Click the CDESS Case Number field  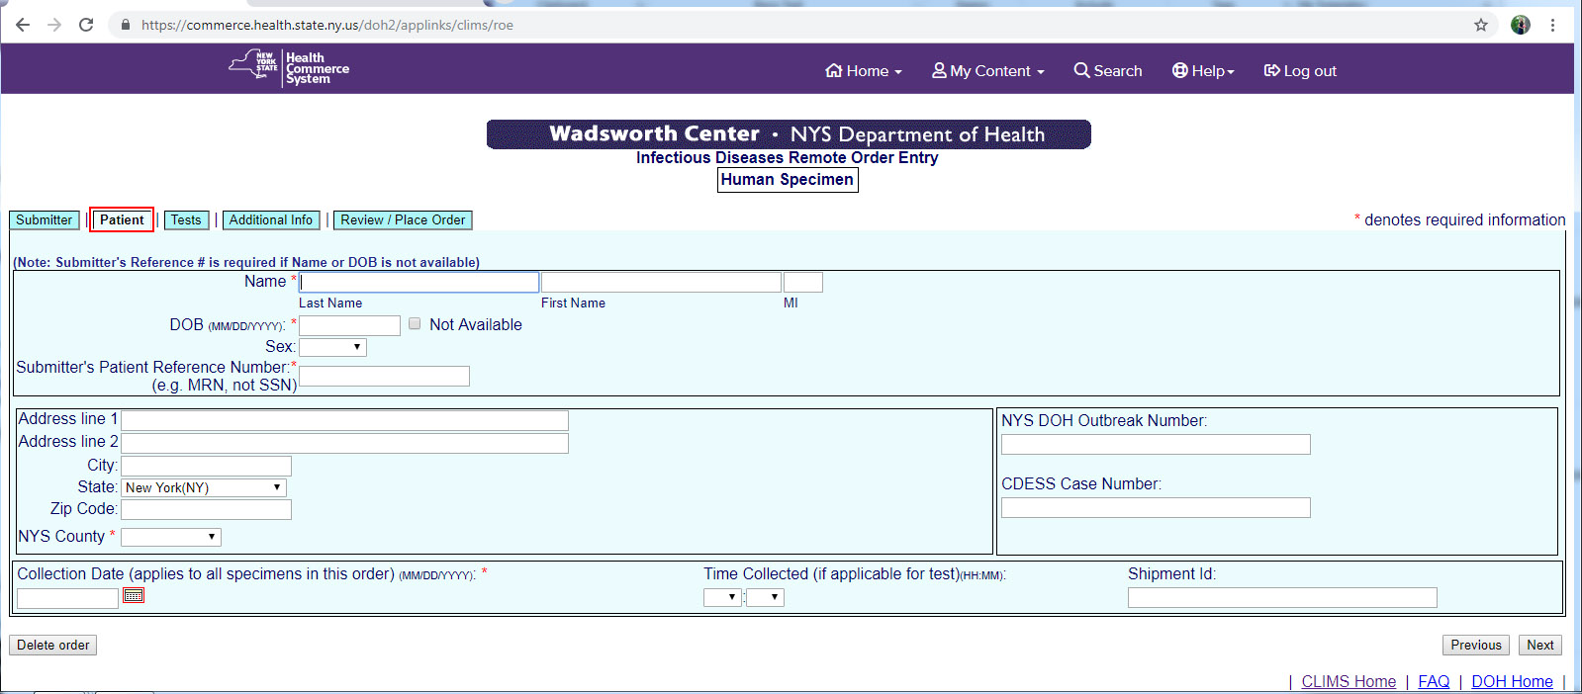[x=1156, y=507]
